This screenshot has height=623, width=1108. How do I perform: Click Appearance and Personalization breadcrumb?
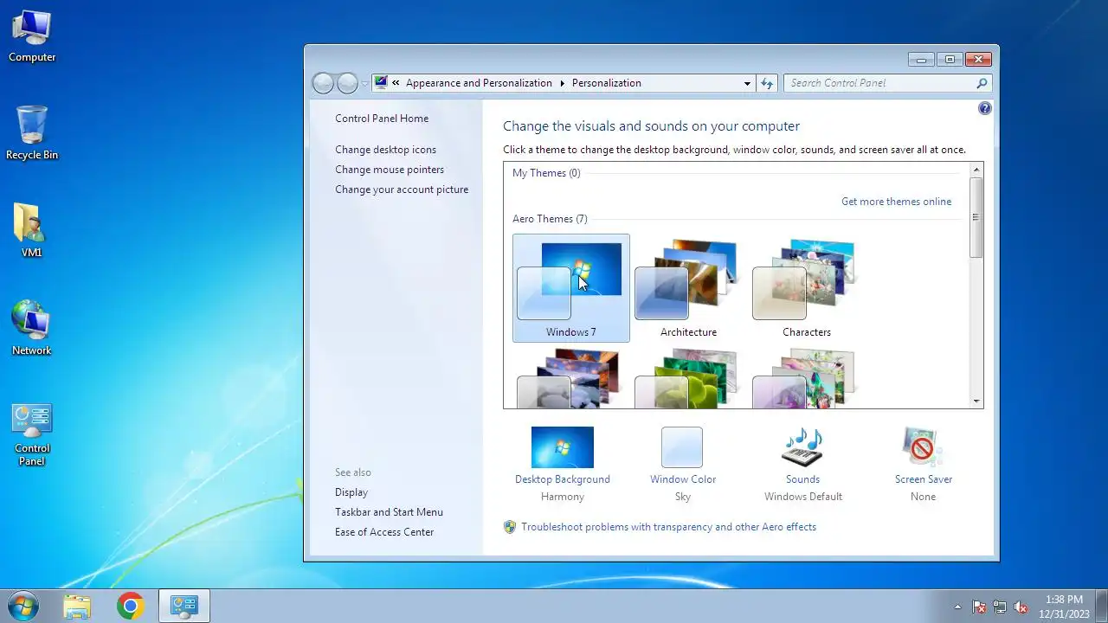(479, 83)
